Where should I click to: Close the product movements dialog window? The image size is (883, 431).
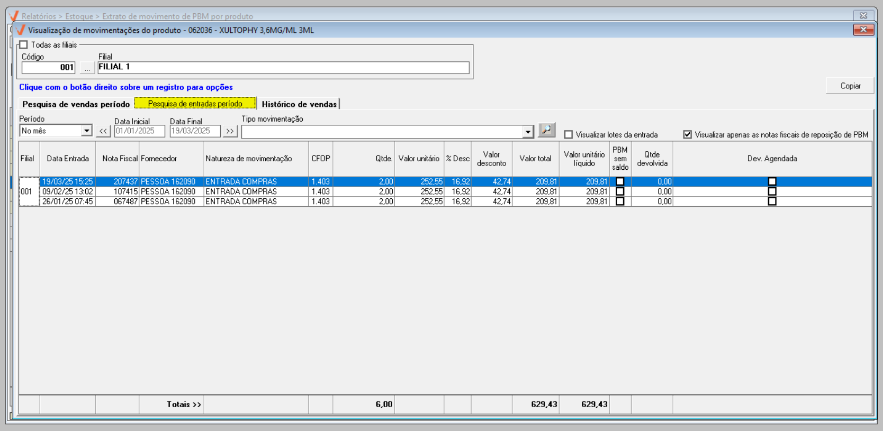click(x=863, y=30)
